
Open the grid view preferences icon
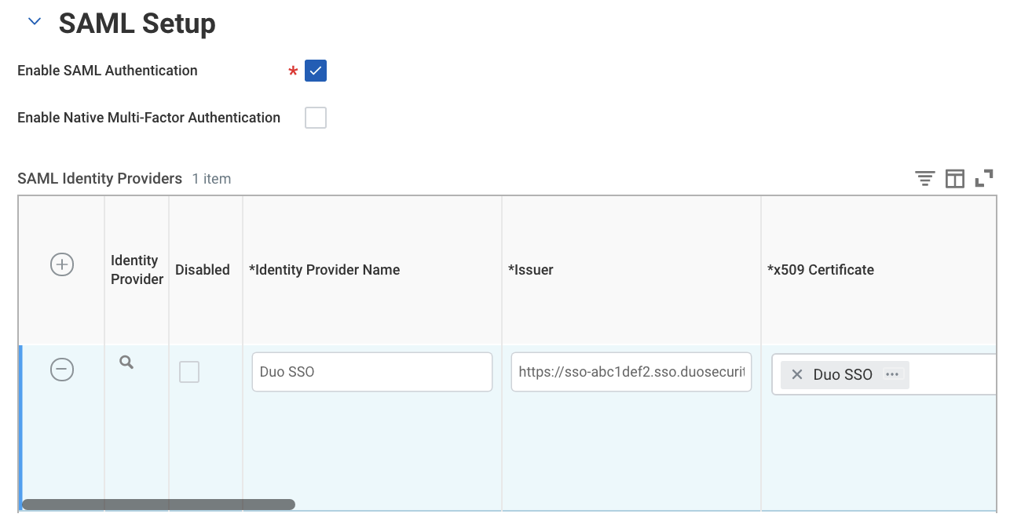[955, 178]
